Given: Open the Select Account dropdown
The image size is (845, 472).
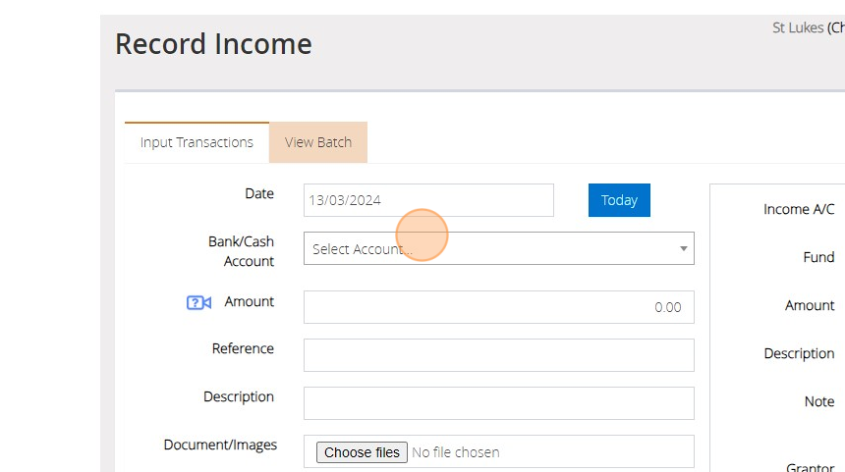Looking at the screenshot, I should tap(491, 249).
